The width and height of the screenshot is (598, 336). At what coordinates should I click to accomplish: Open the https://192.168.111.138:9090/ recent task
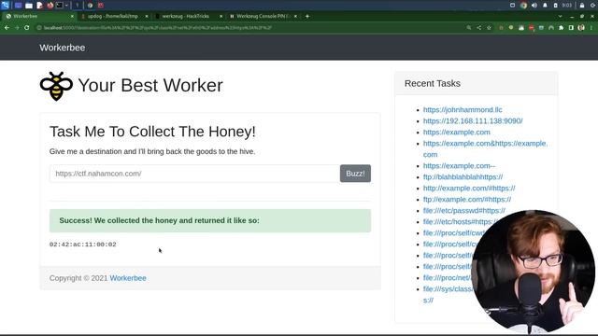click(x=473, y=120)
